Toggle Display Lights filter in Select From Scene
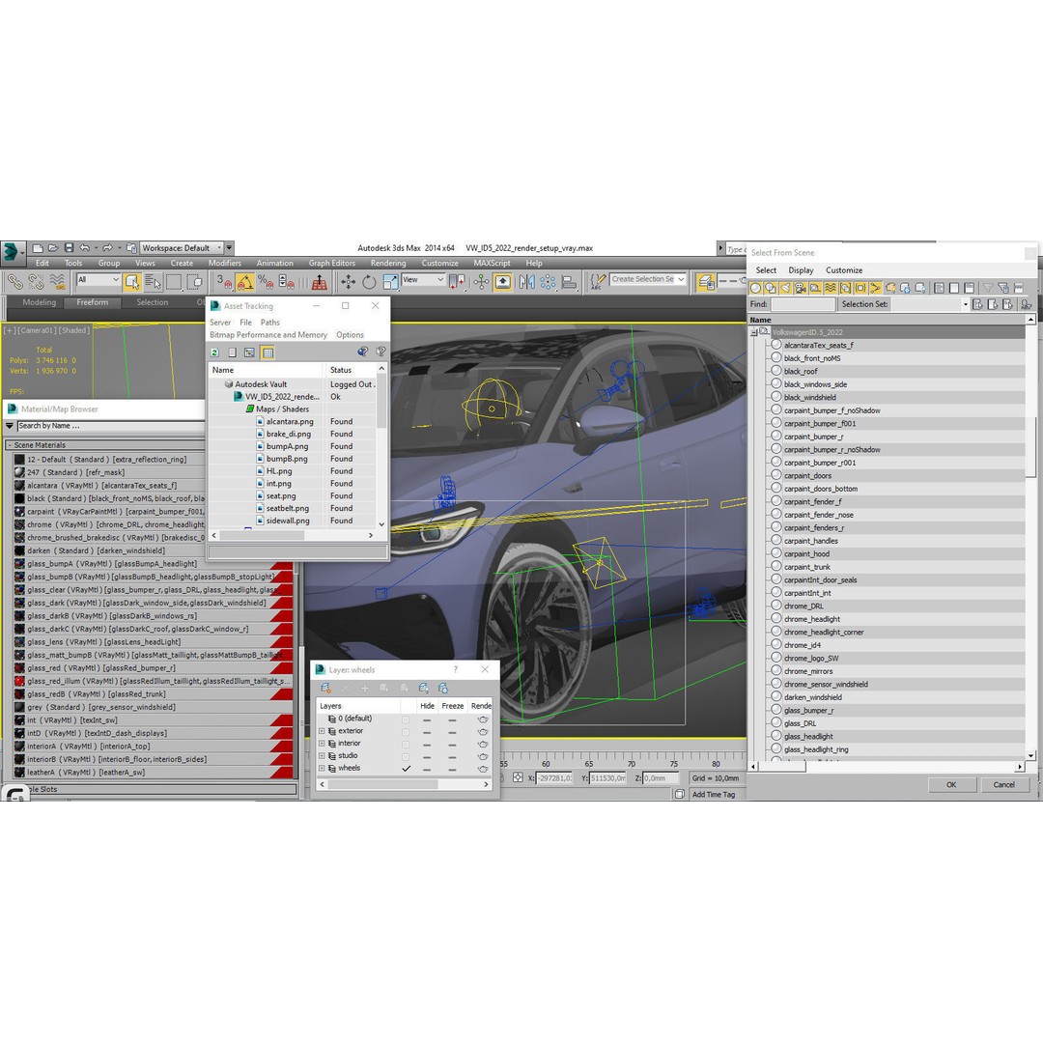This screenshot has width=1043, height=1043. pos(785,288)
